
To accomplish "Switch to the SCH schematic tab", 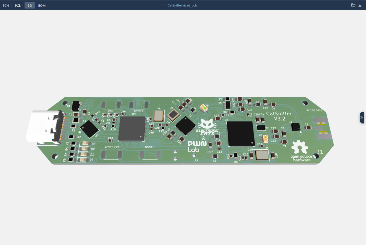I will coord(6,5).
